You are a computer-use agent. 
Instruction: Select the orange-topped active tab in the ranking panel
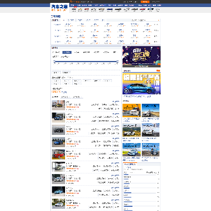130,164
